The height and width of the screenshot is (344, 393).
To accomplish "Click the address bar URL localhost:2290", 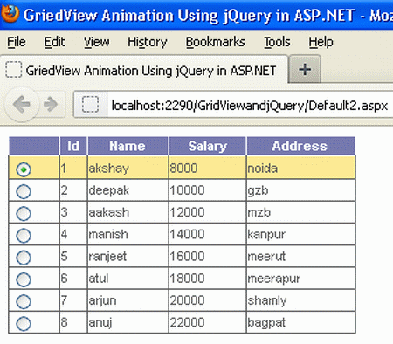I will point(250,105).
